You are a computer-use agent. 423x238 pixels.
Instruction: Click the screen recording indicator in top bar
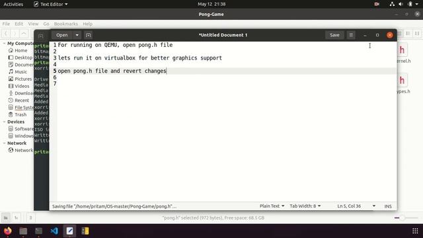pos(377,4)
